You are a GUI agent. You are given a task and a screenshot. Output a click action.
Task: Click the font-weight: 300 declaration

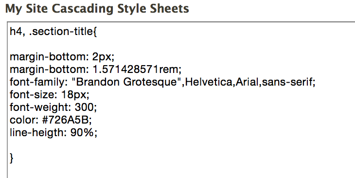(x=53, y=107)
